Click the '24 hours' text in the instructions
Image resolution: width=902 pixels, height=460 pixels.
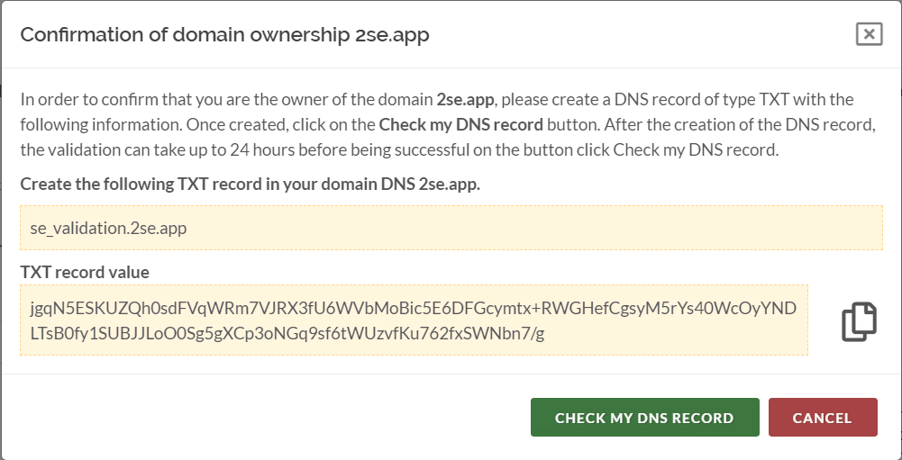click(260, 149)
